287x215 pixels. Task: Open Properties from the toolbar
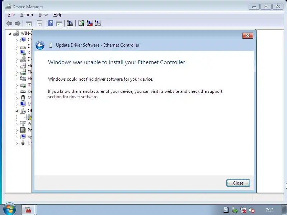tap(39, 23)
